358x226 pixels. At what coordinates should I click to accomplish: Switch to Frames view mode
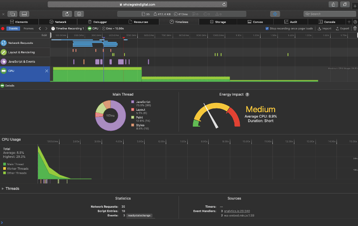tap(28, 28)
